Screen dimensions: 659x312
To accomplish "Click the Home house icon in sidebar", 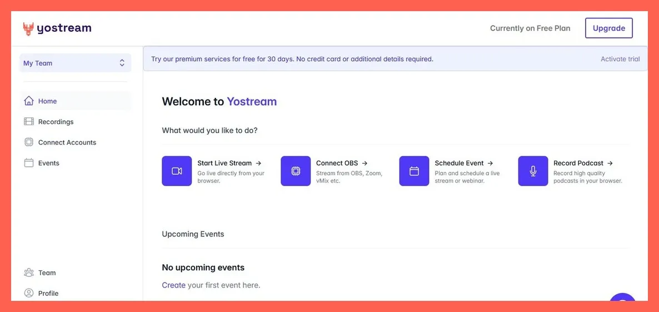I will coord(28,101).
